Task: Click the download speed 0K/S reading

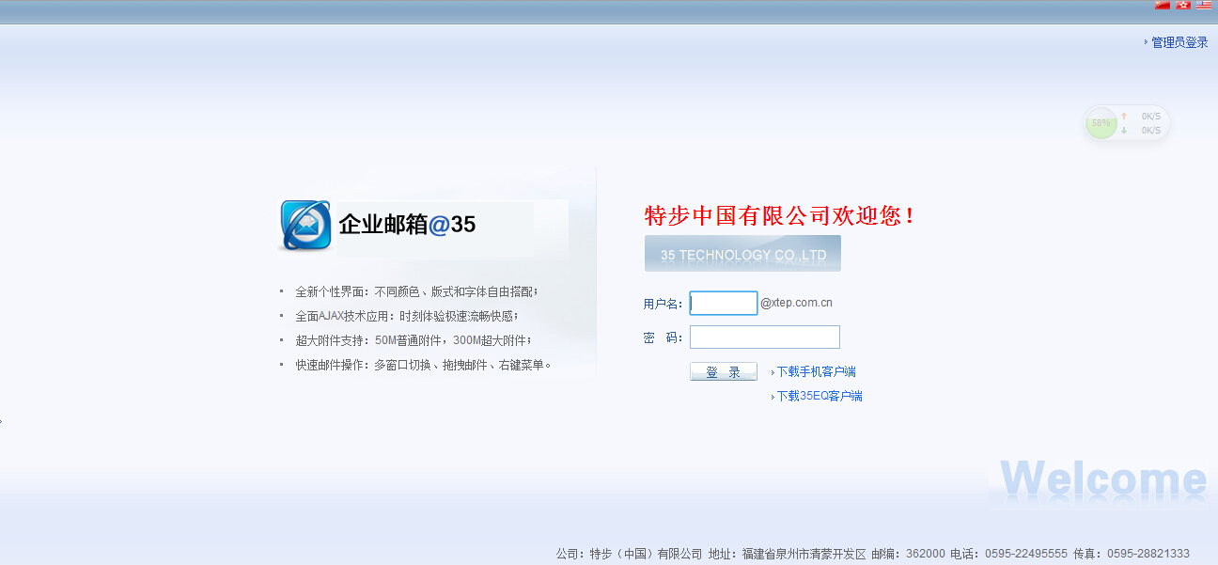Action: [x=1151, y=131]
